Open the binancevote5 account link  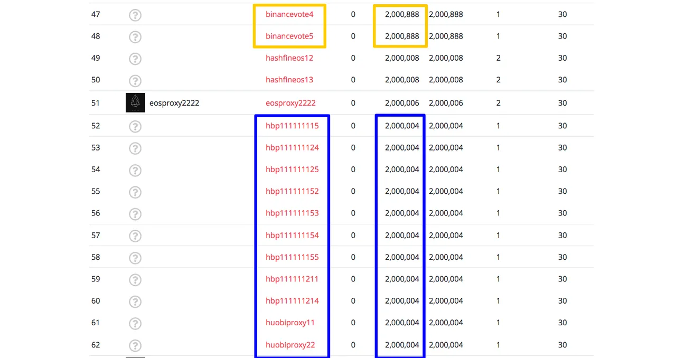click(x=289, y=36)
